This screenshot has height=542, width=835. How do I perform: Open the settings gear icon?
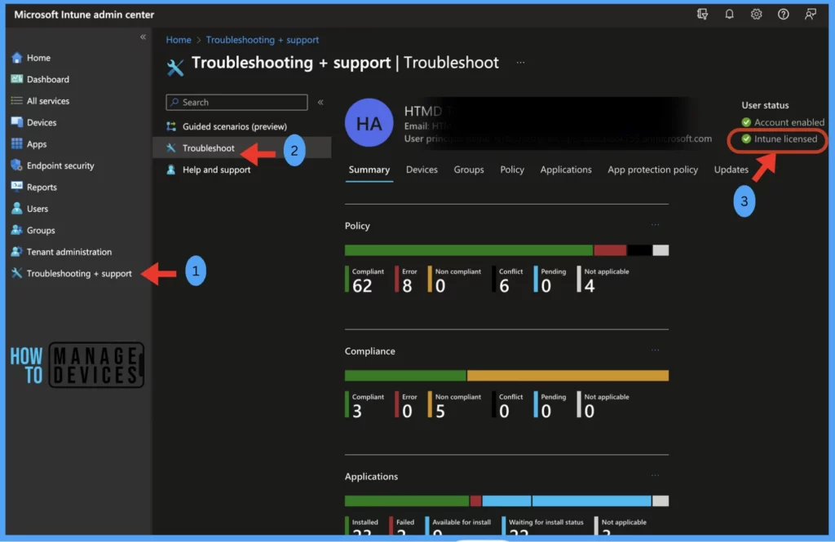pyautogui.click(x=756, y=15)
